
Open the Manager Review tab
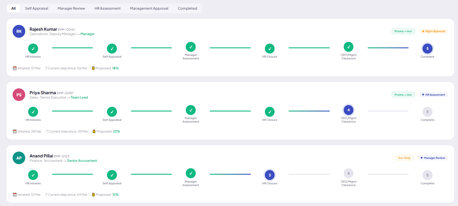tap(71, 8)
